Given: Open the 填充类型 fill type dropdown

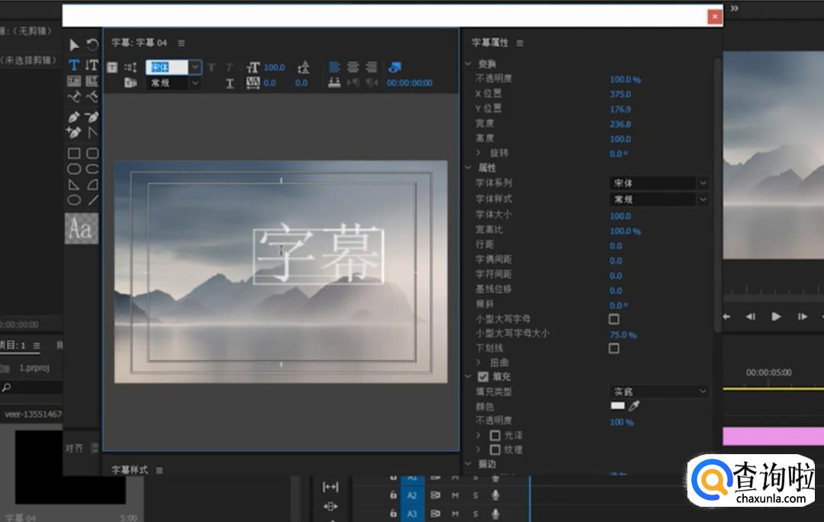Looking at the screenshot, I should tap(660, 392).
